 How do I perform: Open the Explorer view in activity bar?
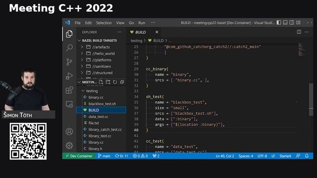69,34
